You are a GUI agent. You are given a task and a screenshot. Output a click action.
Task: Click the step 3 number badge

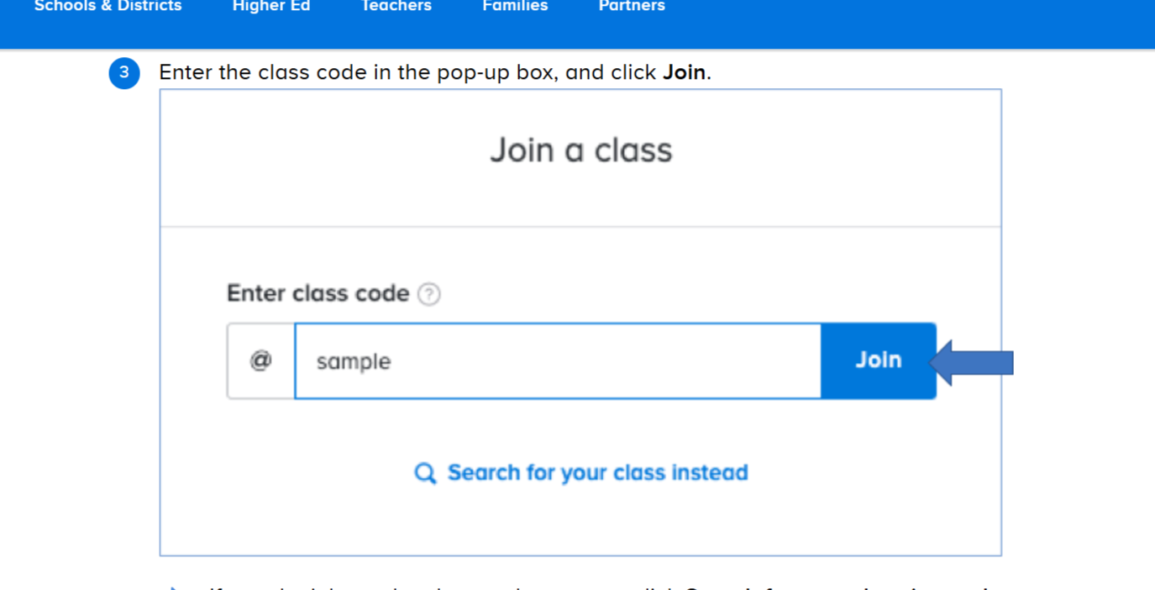[x=124, y=73]
